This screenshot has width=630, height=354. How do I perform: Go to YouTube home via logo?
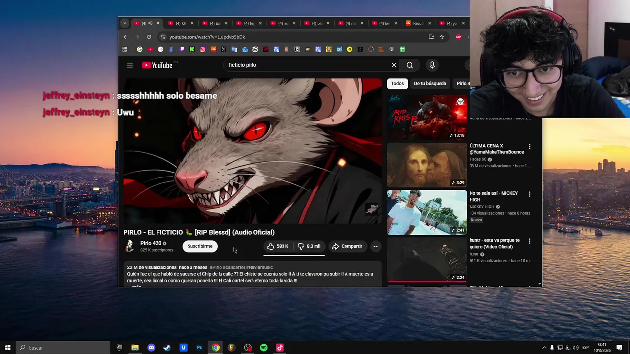[157, 65]
